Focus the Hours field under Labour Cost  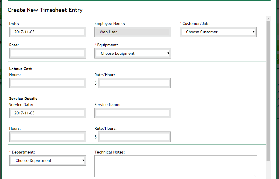48,83
